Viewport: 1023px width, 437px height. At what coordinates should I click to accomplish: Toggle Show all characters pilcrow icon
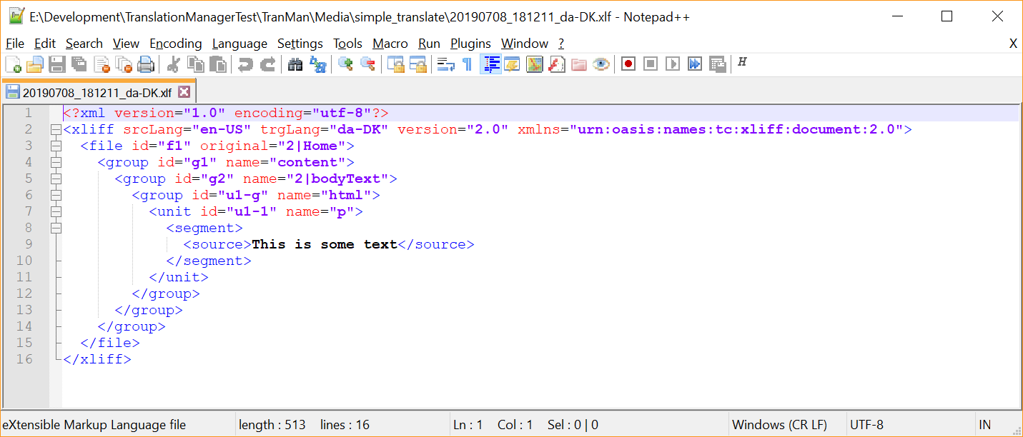pyautogui.click(x=468, y=64)
